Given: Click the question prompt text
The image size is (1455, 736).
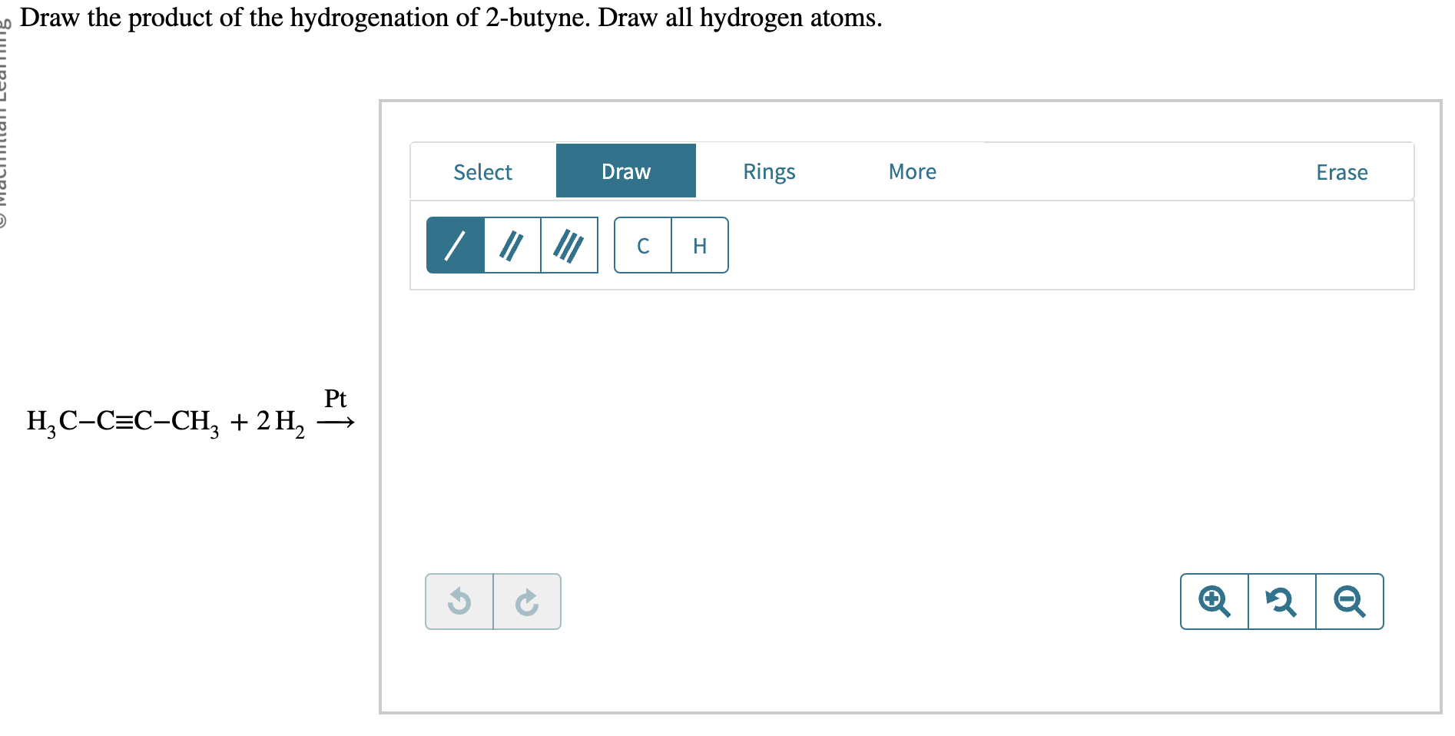Looking at the screenshot, I should (451, 17).
